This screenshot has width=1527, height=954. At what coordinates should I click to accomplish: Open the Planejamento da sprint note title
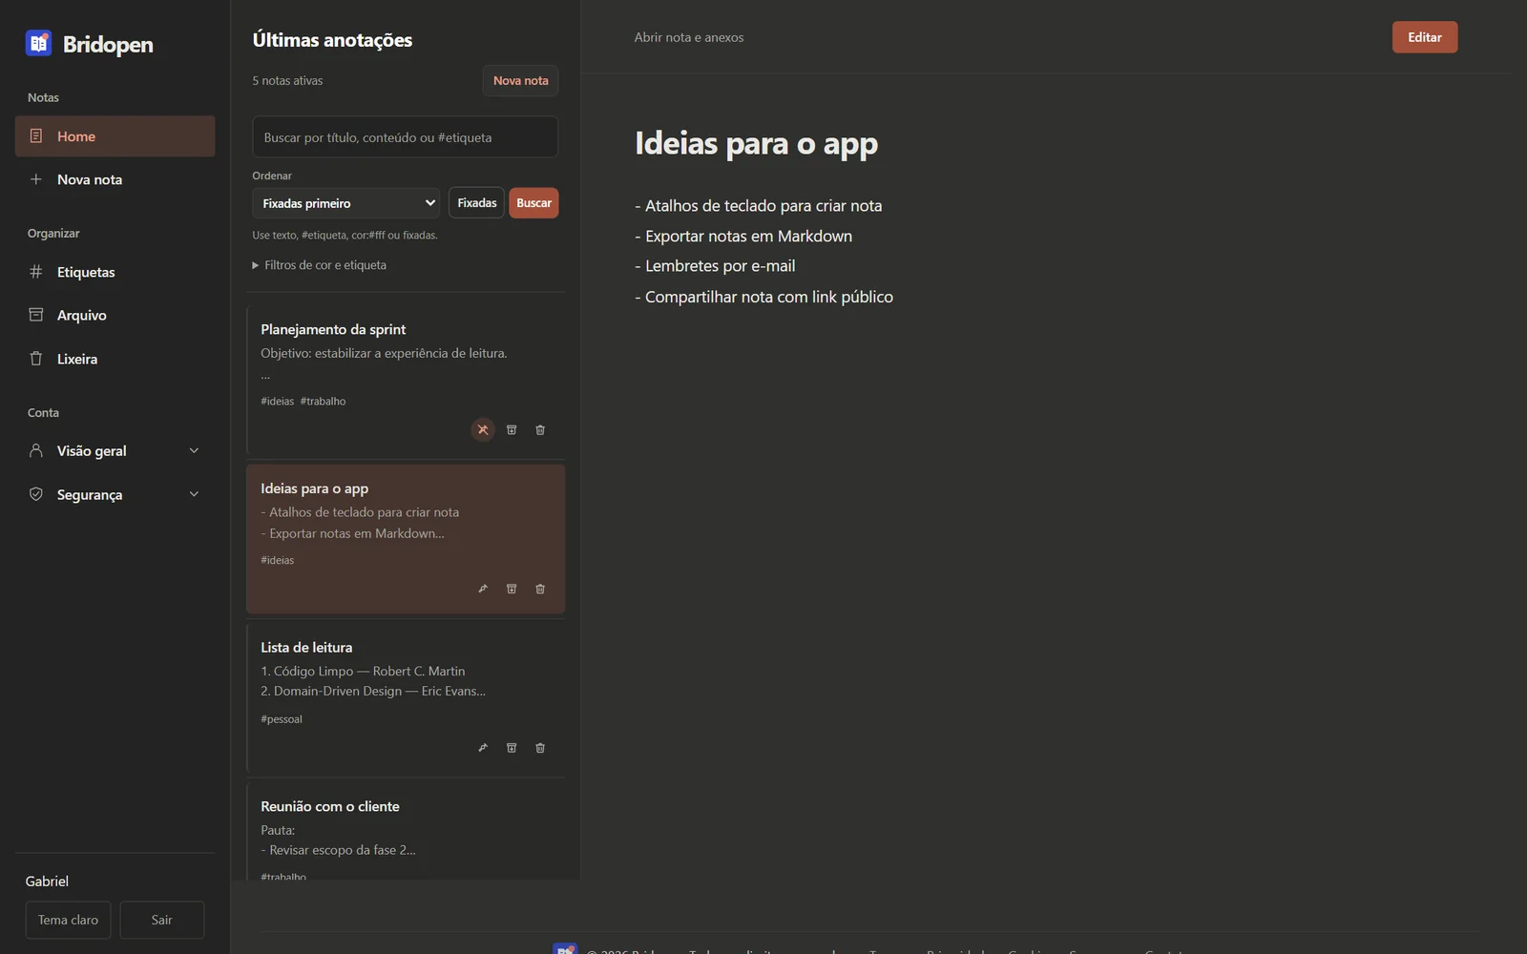[x=333, y=329]
